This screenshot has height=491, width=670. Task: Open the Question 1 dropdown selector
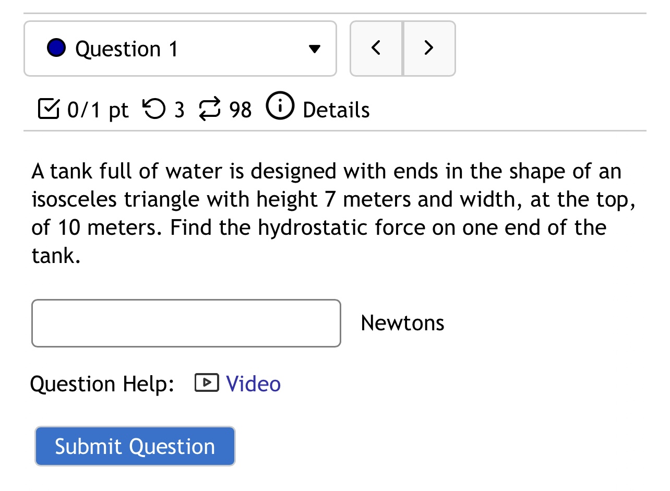coord(180,48)
